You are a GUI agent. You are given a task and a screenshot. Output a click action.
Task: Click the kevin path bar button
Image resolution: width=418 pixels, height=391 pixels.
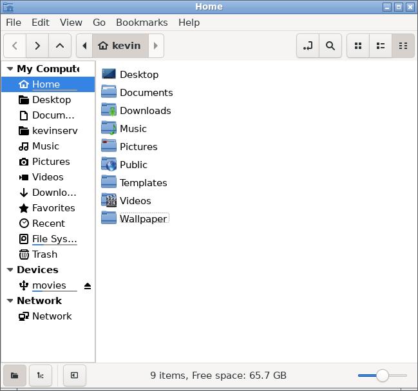pyautogui.click(x=120, y=46)
